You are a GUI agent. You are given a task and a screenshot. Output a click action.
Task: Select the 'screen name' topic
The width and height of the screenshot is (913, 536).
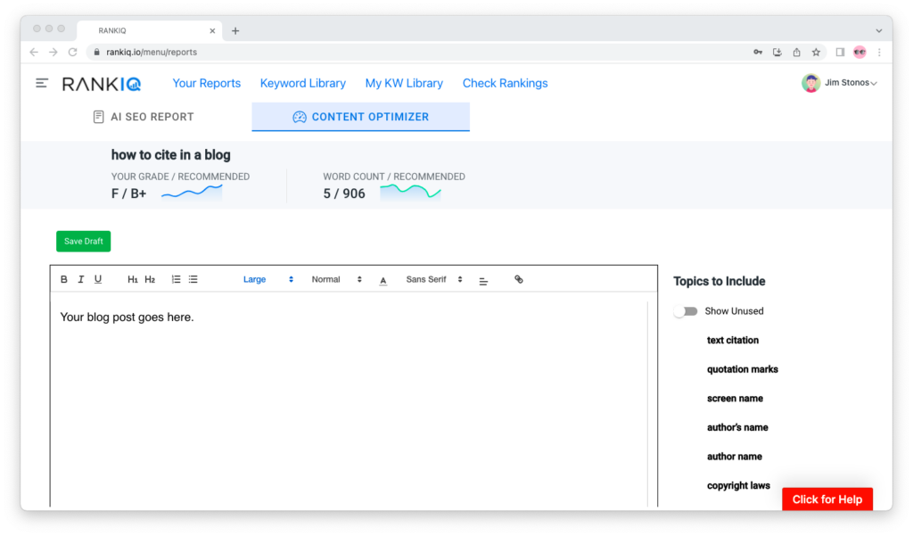[x=735, y=399]
